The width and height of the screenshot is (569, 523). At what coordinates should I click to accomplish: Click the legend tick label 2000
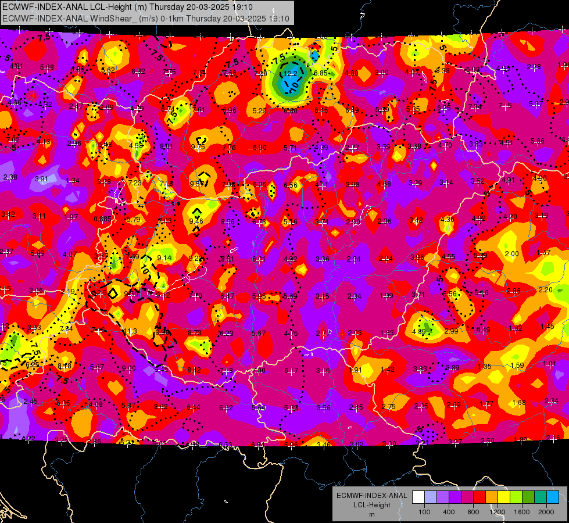[x=546, y=512]
